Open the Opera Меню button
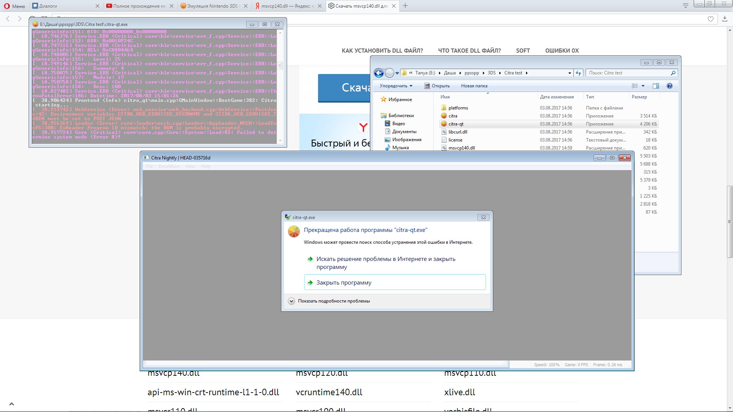733x412 pixels. click(x=15, y=6)
